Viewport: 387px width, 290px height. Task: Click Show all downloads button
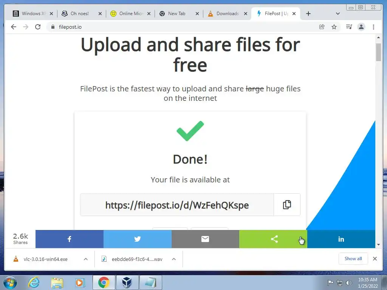353,258
